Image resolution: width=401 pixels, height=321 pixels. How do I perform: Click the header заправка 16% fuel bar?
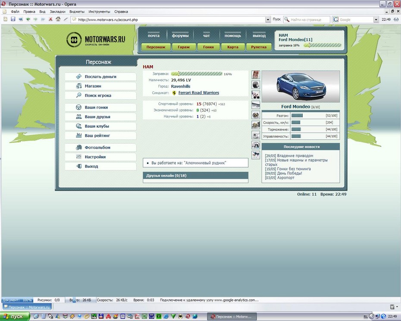point(322,45)
